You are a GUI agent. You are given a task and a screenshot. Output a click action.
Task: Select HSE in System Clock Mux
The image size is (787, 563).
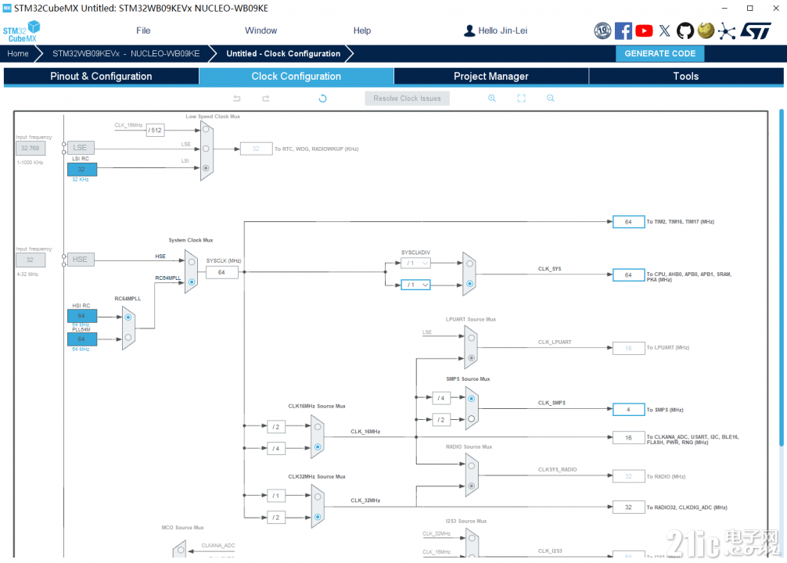coord(192,262)
